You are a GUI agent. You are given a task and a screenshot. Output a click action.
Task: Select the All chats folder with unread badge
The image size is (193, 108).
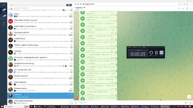(x=4, y=11)
